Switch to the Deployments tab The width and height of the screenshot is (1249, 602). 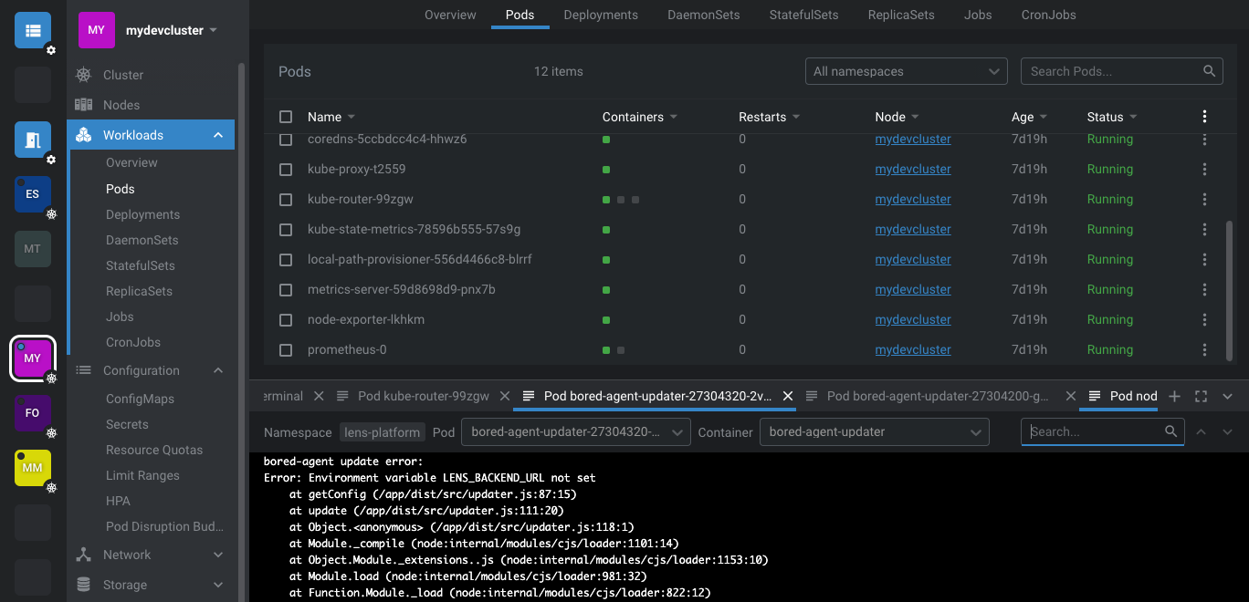[601, 15]
